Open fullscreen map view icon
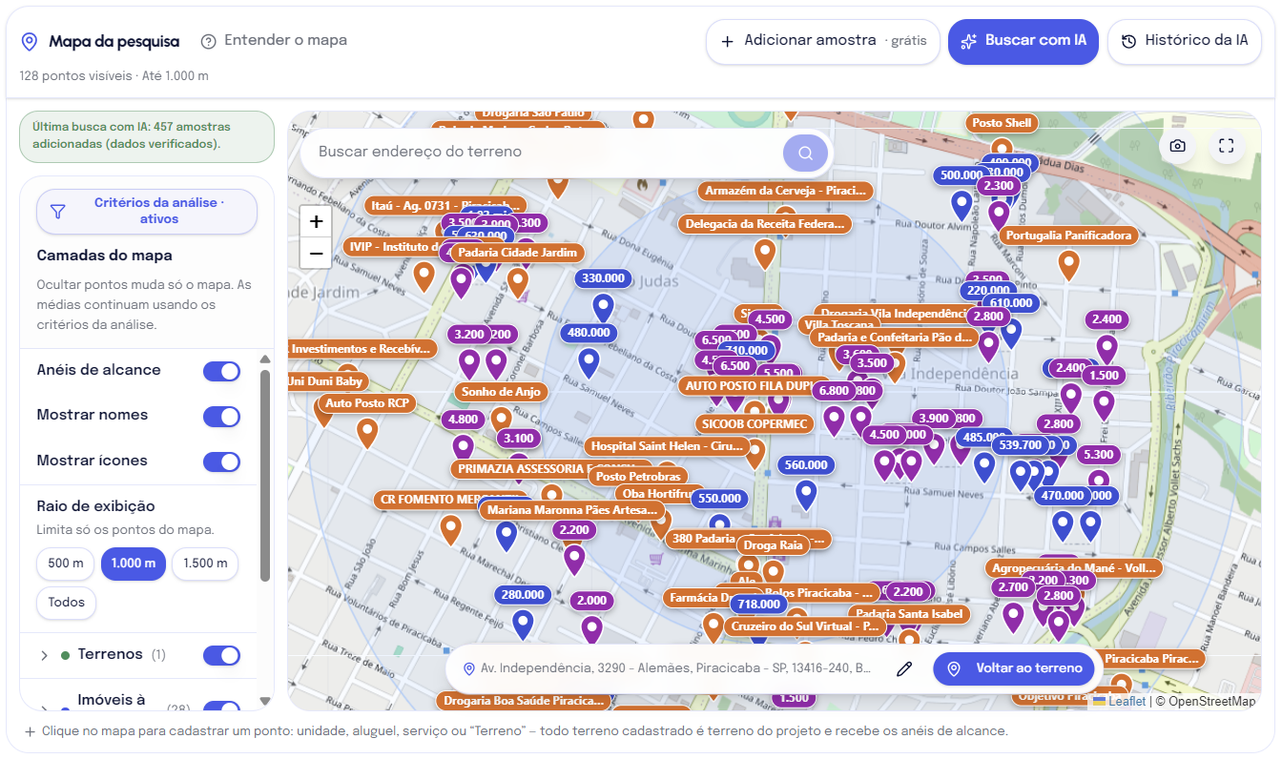 1227,146
